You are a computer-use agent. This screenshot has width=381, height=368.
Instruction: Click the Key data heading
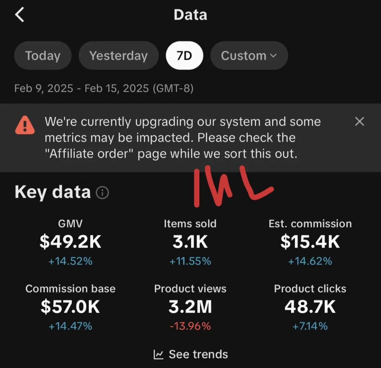point(53,192)
